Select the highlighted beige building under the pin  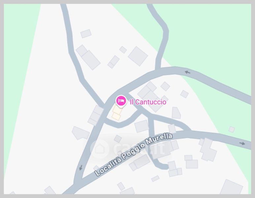tap(117, 113)
